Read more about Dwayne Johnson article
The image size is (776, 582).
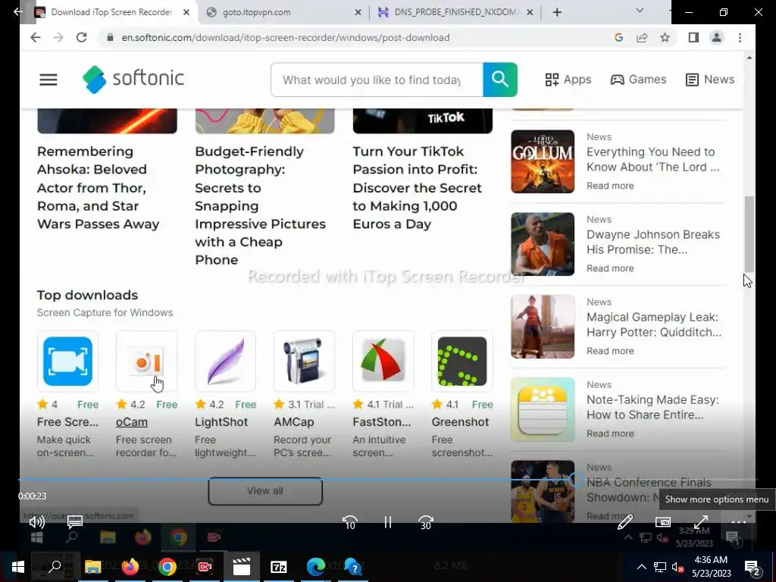click(x=610, y=268)
